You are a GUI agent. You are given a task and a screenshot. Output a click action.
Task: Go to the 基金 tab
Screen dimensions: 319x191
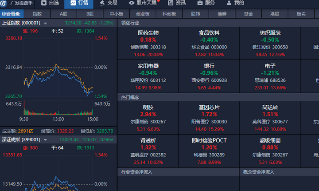point(248,14)
